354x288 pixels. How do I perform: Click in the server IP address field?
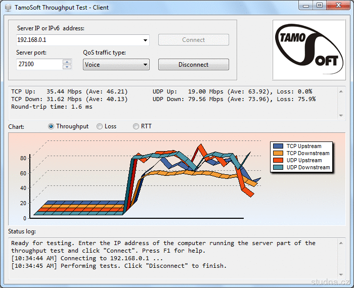pyautogui.click(x=78, y=40)
